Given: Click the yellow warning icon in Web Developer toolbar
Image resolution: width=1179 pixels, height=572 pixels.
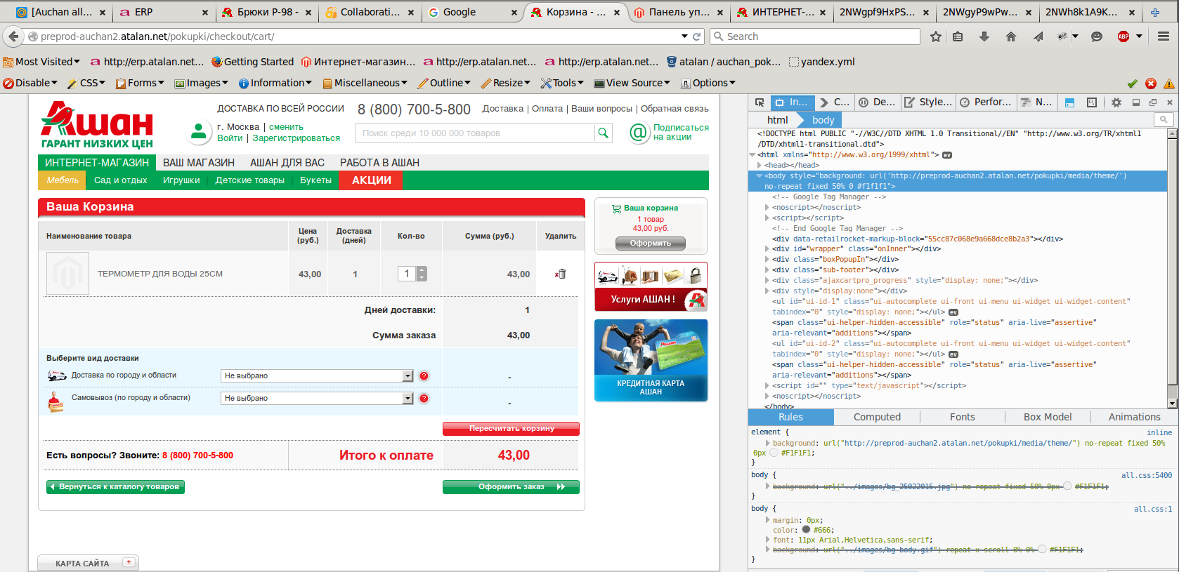Looking at the screenshot, I should point(1169,84).
